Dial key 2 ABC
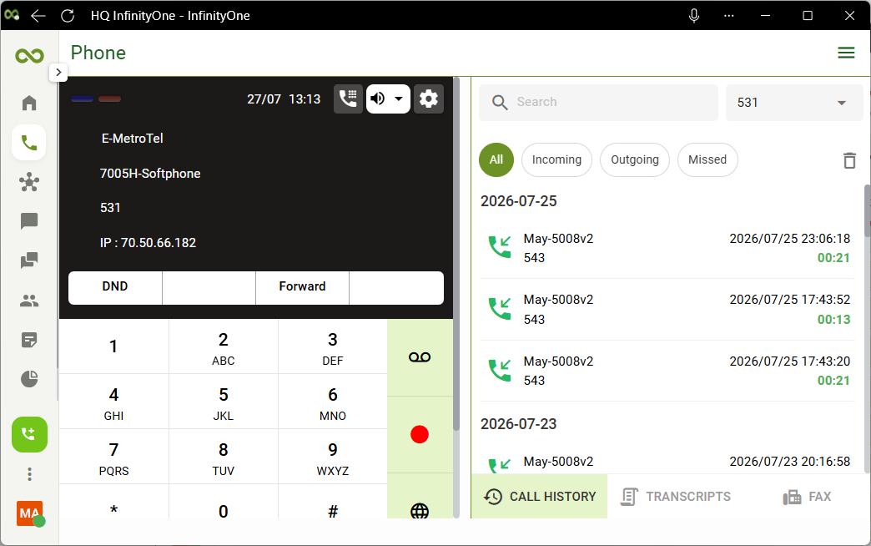 [x=224, y=348]
